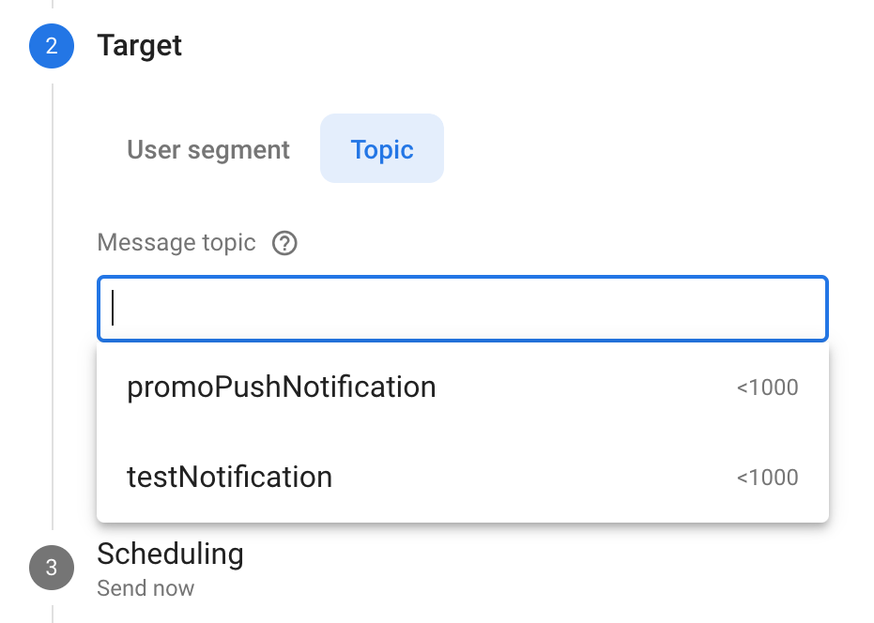Click the Send now subtitle
This screenshot has width=874, height=623.
[x=146, y=588]
